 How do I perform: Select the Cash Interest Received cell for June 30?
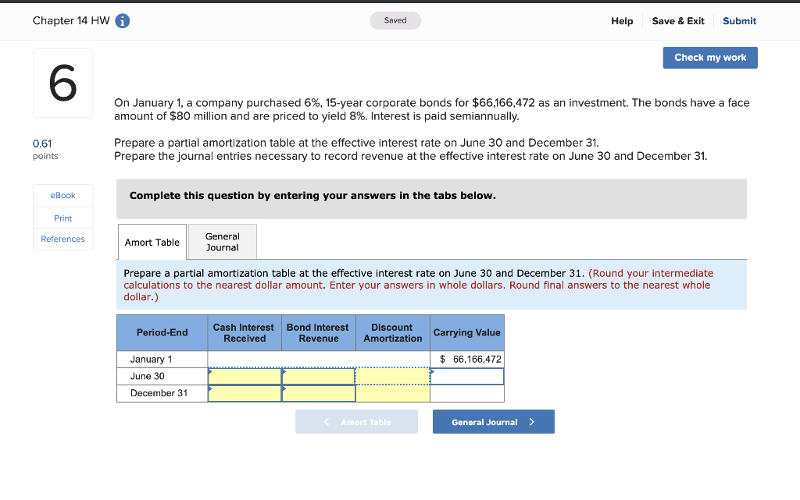tap(244, 376)
